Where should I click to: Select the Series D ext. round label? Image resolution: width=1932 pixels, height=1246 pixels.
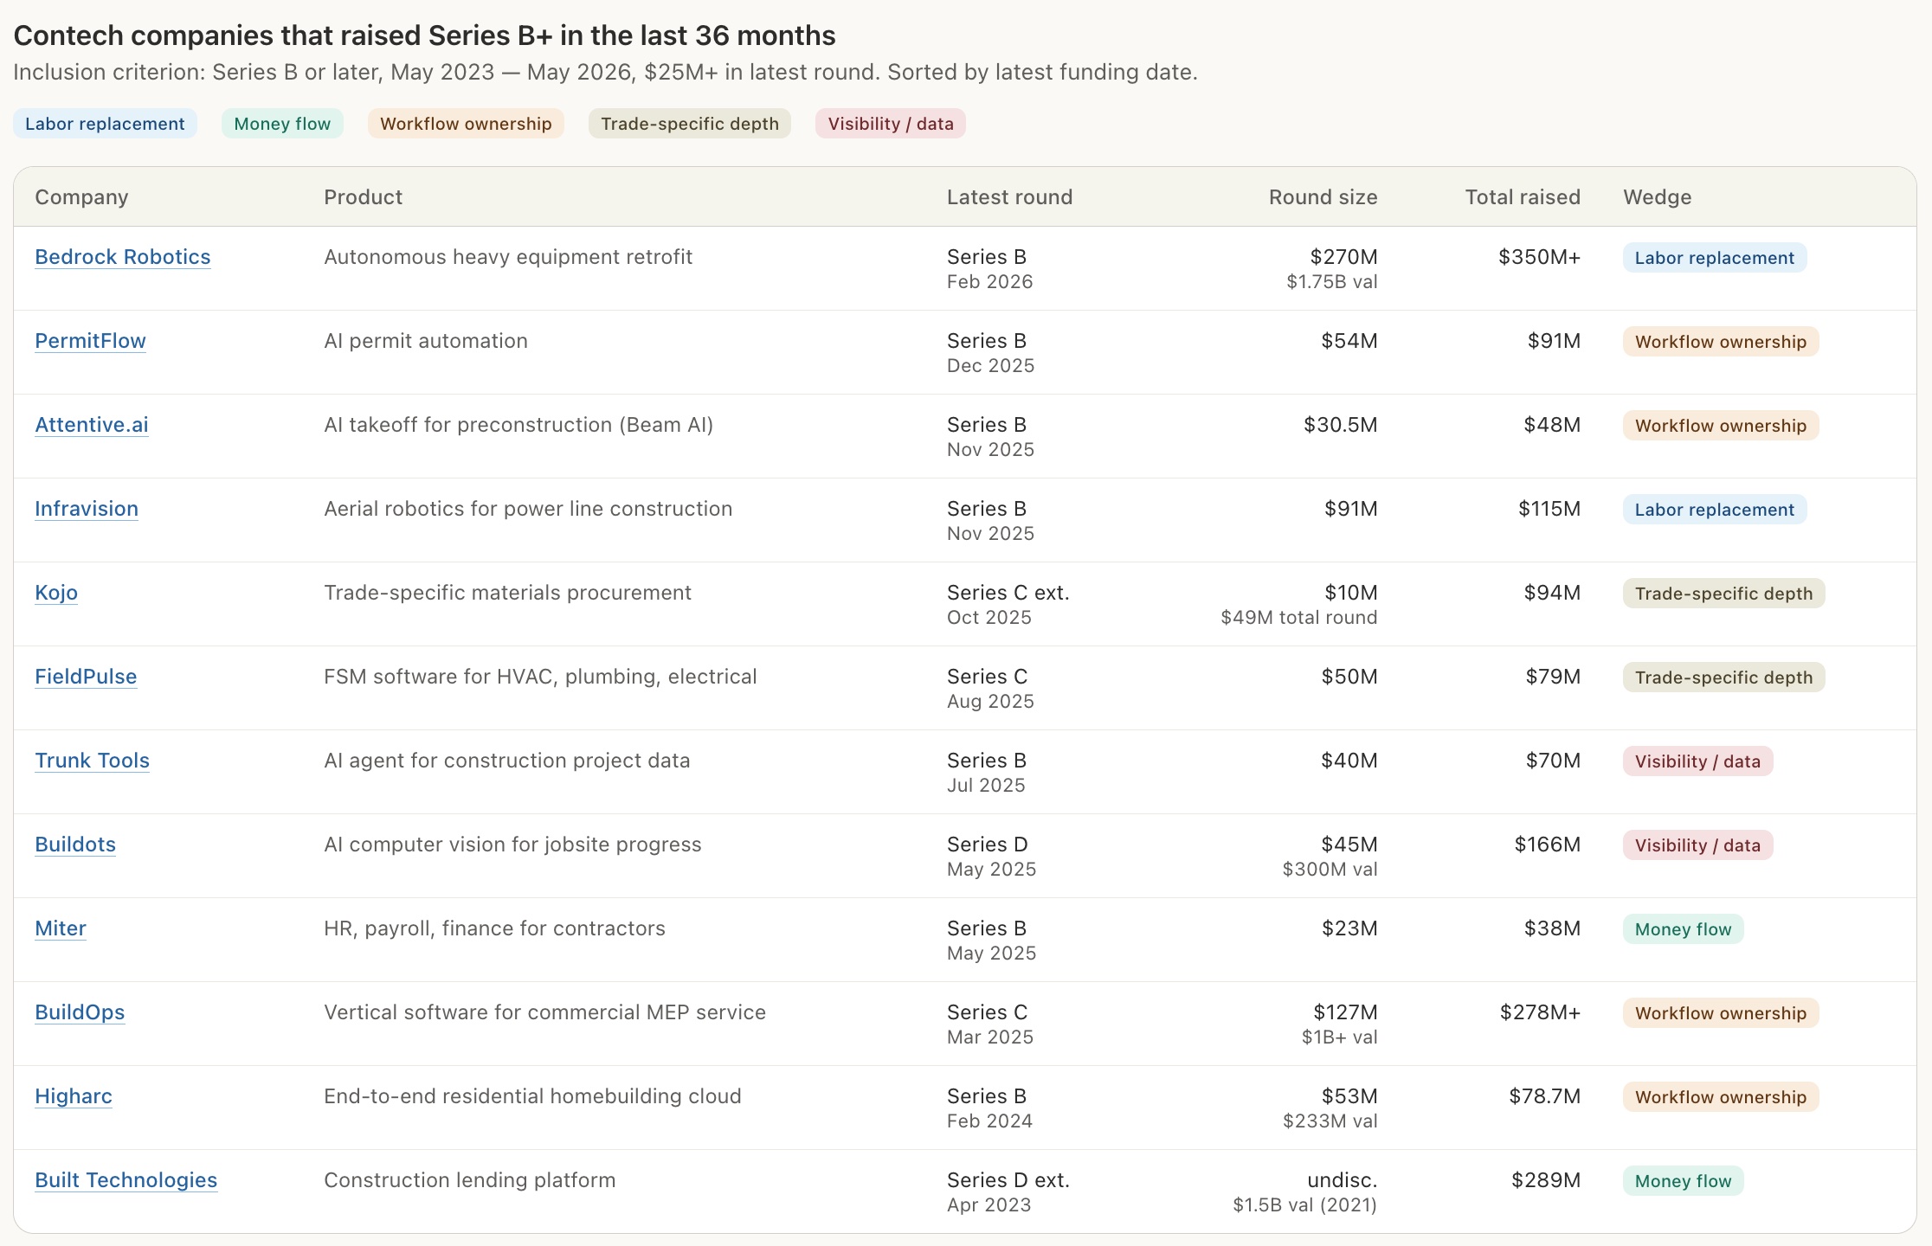pyautogui.click(x=1008, y=1180)
